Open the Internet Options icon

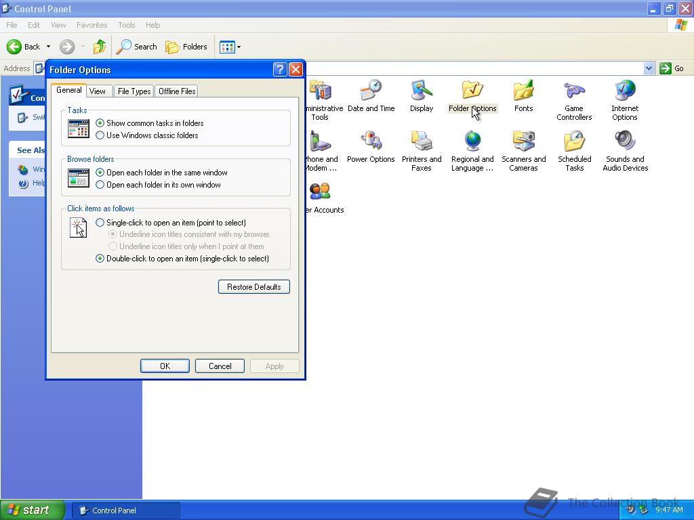click(625, 101)
